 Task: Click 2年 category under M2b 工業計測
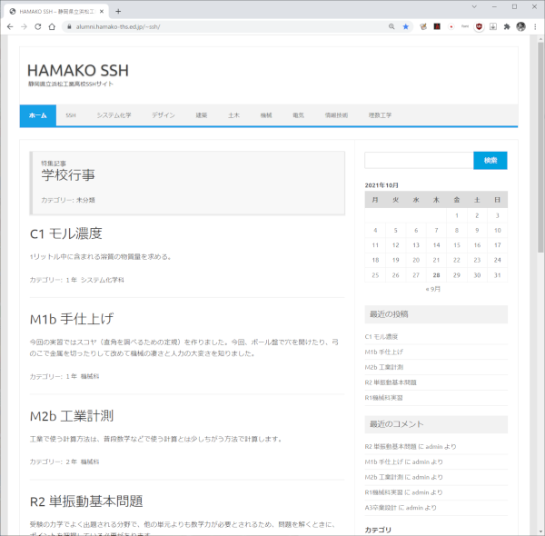tap(71, 462)
